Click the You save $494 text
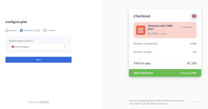Viewport: 208px width, 109px height. tap(188, 73)
